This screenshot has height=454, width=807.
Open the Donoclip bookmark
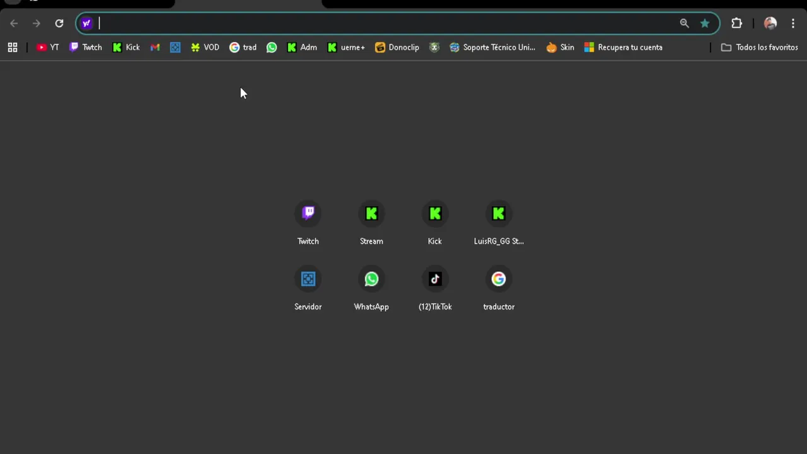(x=397, y=47)
